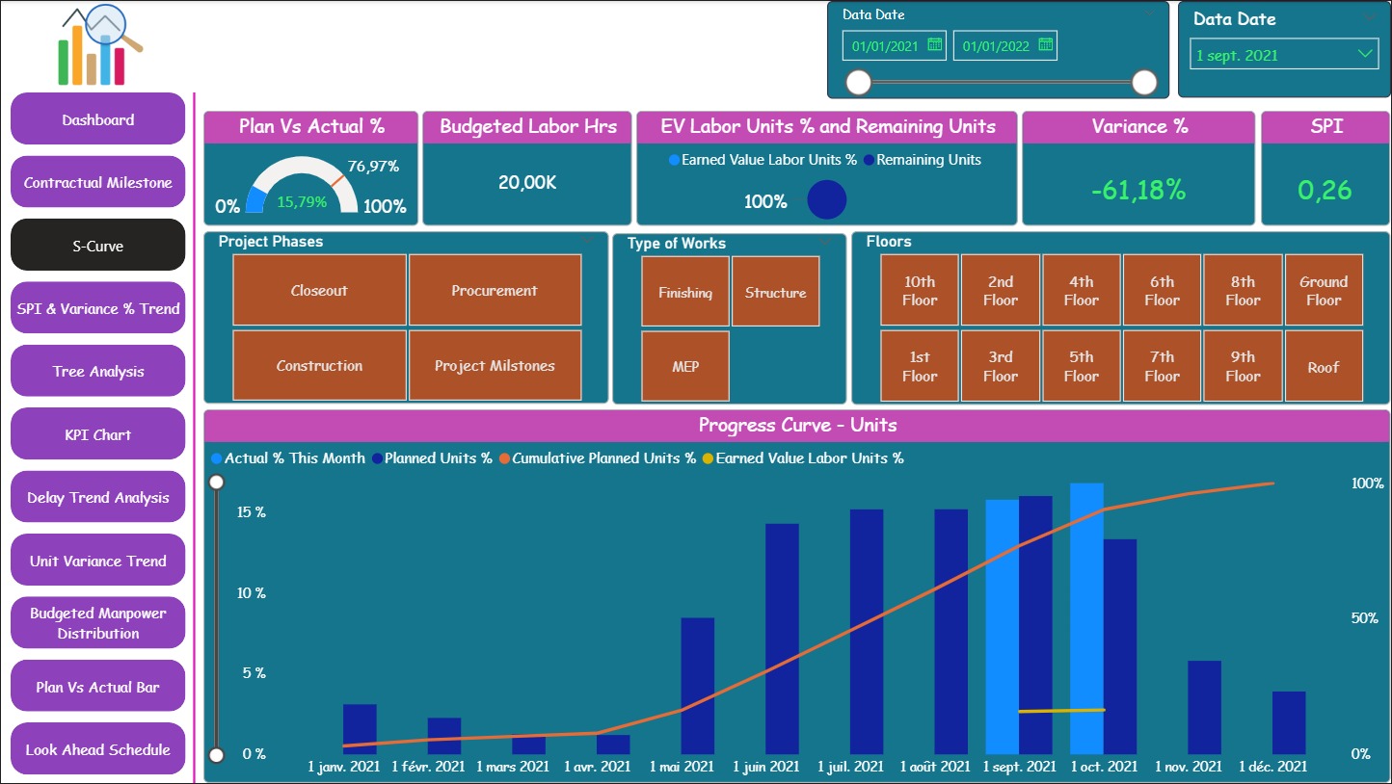This screenshot has width=1392, height=784.
Task: Open SPI & Variance % Trend page
Action: pos(97,308)
